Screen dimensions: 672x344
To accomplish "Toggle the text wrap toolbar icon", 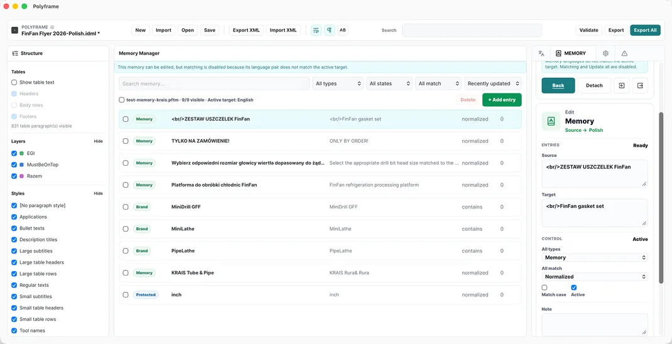I will point(316,30).
